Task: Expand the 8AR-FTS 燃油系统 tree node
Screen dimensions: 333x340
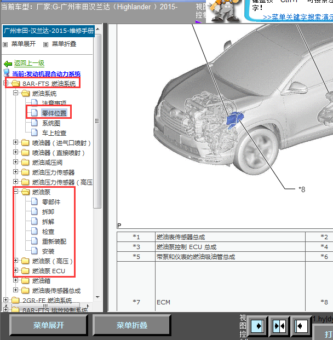Action: 6,83
